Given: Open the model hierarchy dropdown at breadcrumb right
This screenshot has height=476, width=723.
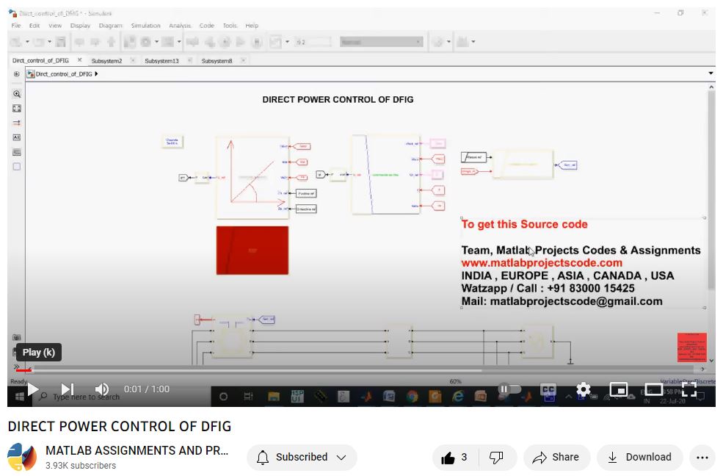Looking at the screenshot, I should [711, 73].
